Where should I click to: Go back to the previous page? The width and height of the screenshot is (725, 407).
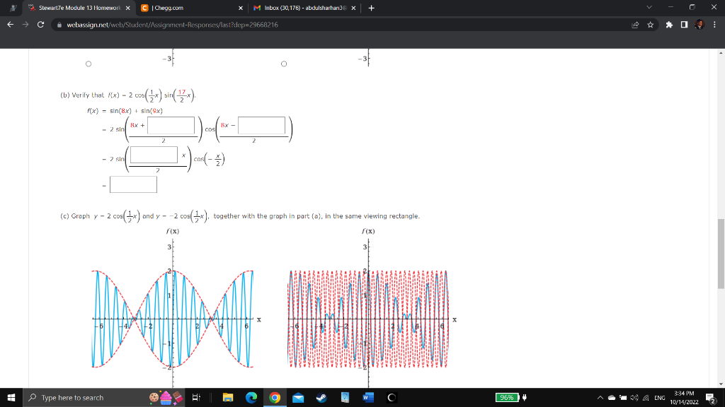10,25
